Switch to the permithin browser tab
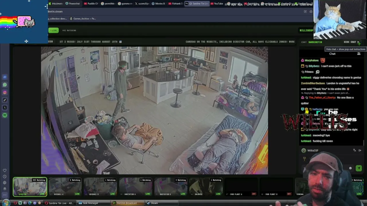This screenshot has height=206, width=367. (x=108, y=4)
